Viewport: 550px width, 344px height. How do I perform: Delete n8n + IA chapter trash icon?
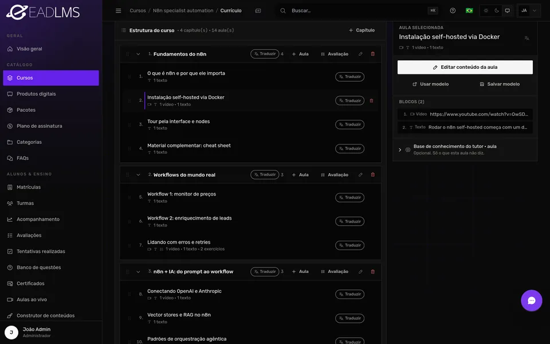click(373, 272)
